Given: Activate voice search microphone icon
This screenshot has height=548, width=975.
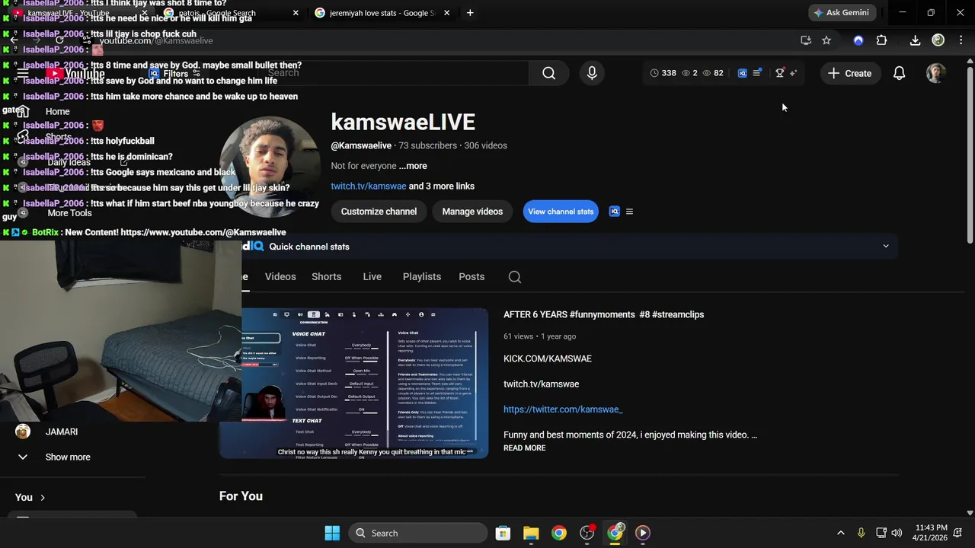Looking at the screenshot, I should pyautogui.click(x=592, y=73).
